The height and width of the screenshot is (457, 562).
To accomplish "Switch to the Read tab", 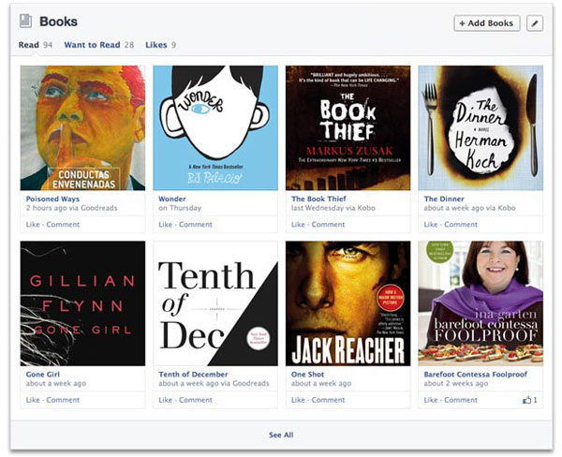I will point(36,45).
